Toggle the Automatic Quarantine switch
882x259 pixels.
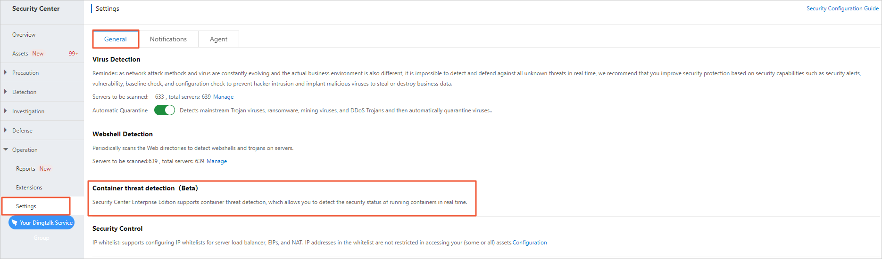[x=165, y=110]
